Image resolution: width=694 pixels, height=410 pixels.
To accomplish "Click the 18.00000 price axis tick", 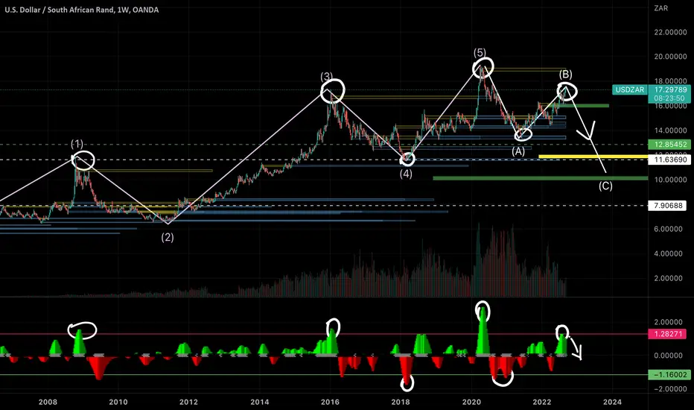I will tap(670, 81).
